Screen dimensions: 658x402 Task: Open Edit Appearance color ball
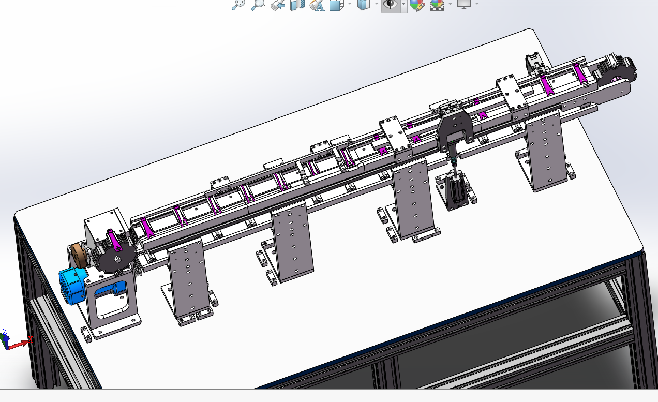click(x=417, y=5)
